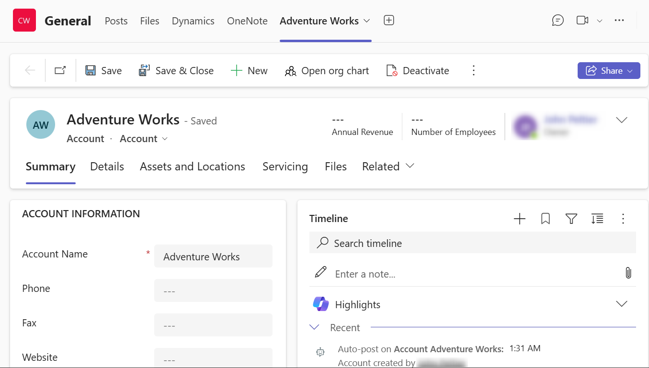
Task: Open more channel options ellipsis
Action: click(619, 20)
